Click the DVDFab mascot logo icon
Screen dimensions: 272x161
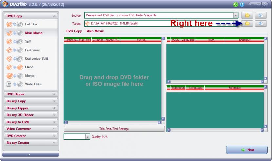tap(5, 4)
